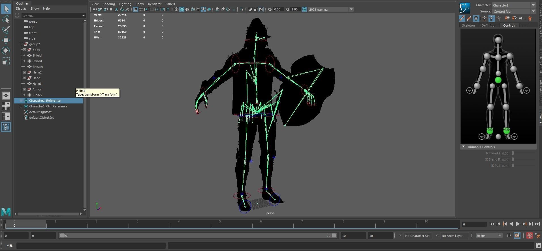The image size is (542, 251).
Task: Activate the Move tool
Action: tap(6, 40)
